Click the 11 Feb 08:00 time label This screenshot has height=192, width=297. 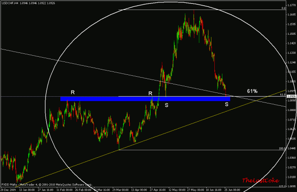point(65,190)
